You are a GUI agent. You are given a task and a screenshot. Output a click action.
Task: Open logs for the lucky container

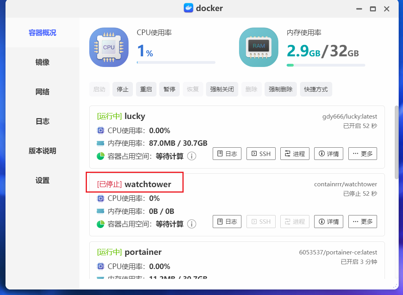pyautogui.click(x=227, y=154)
